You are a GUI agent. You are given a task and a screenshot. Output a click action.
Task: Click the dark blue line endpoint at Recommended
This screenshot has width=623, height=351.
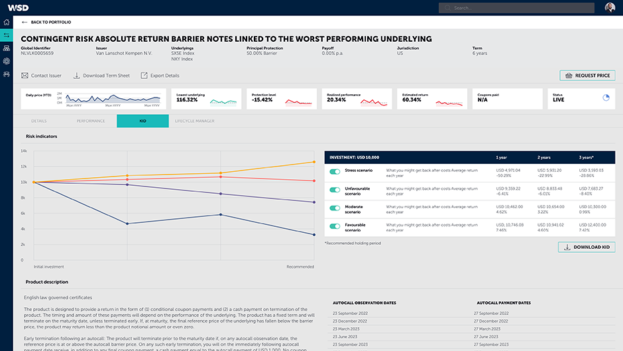[x=314, y=235]
